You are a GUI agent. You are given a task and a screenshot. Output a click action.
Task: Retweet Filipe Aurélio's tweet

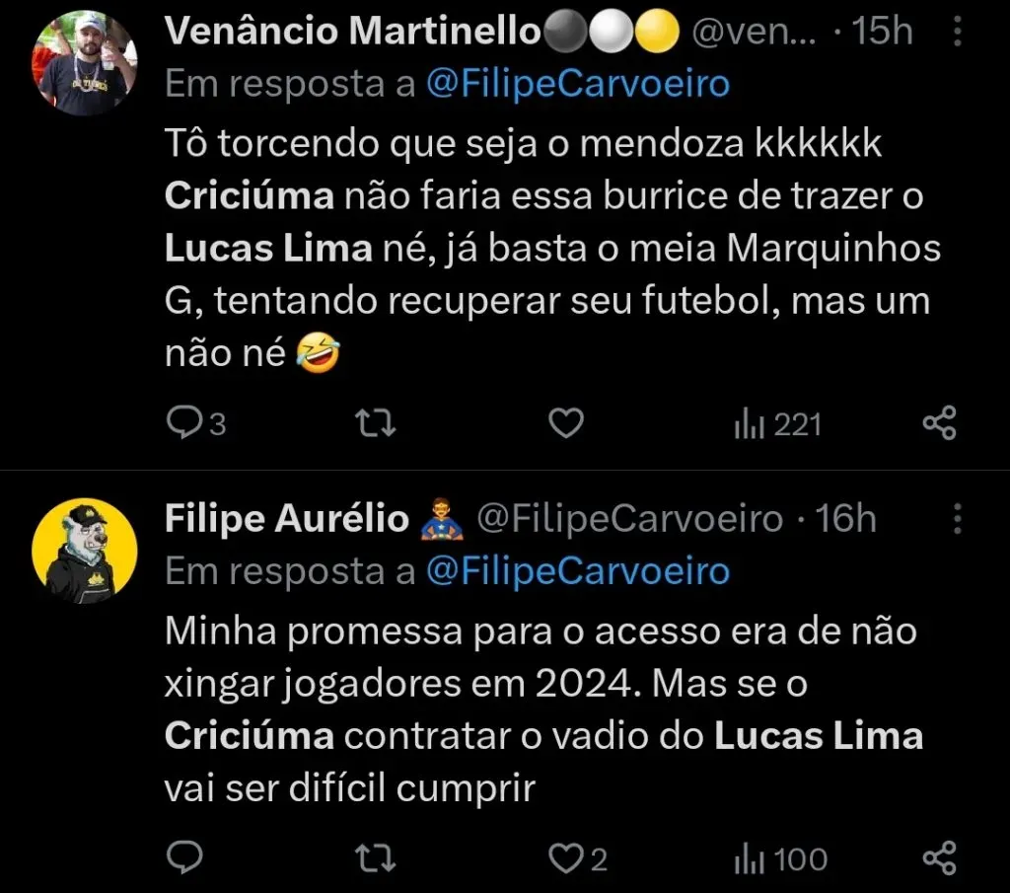click(x=376, y=858)
